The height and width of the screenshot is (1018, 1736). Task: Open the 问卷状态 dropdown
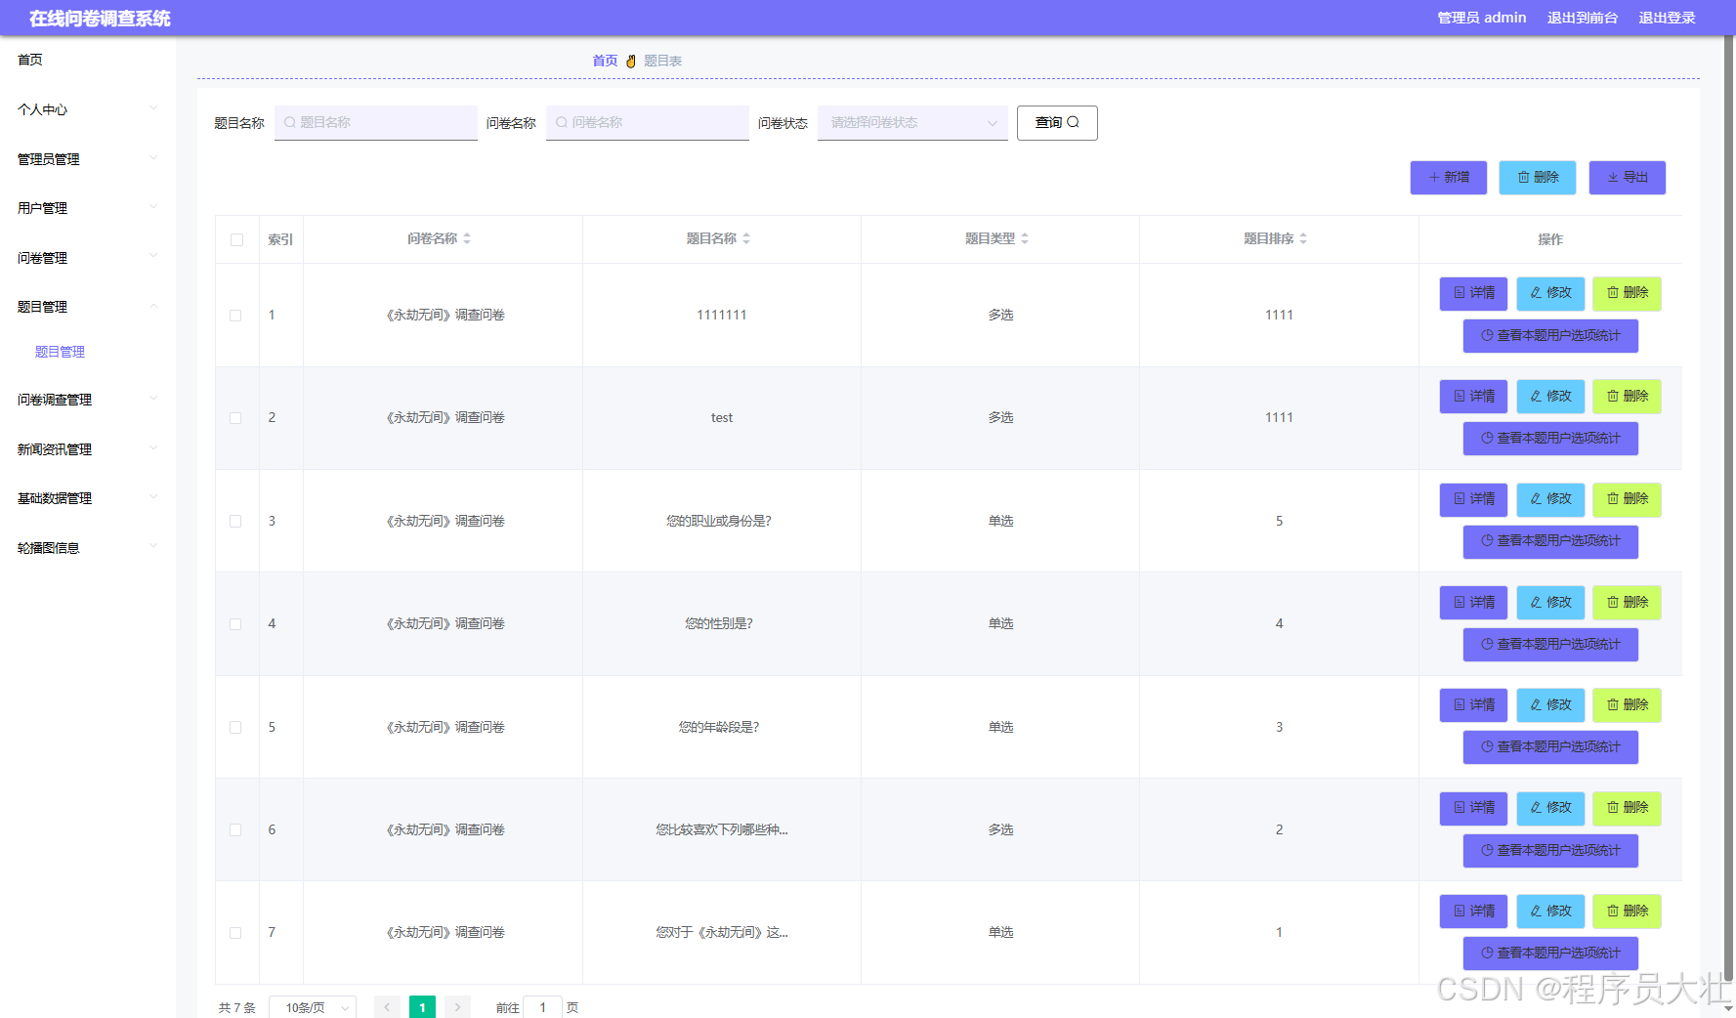[910, 122]
